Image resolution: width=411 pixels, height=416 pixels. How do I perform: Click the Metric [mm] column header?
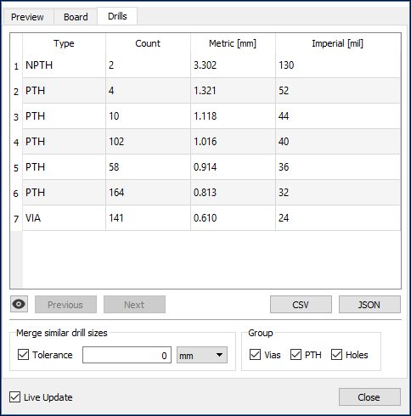coord(233,43)
